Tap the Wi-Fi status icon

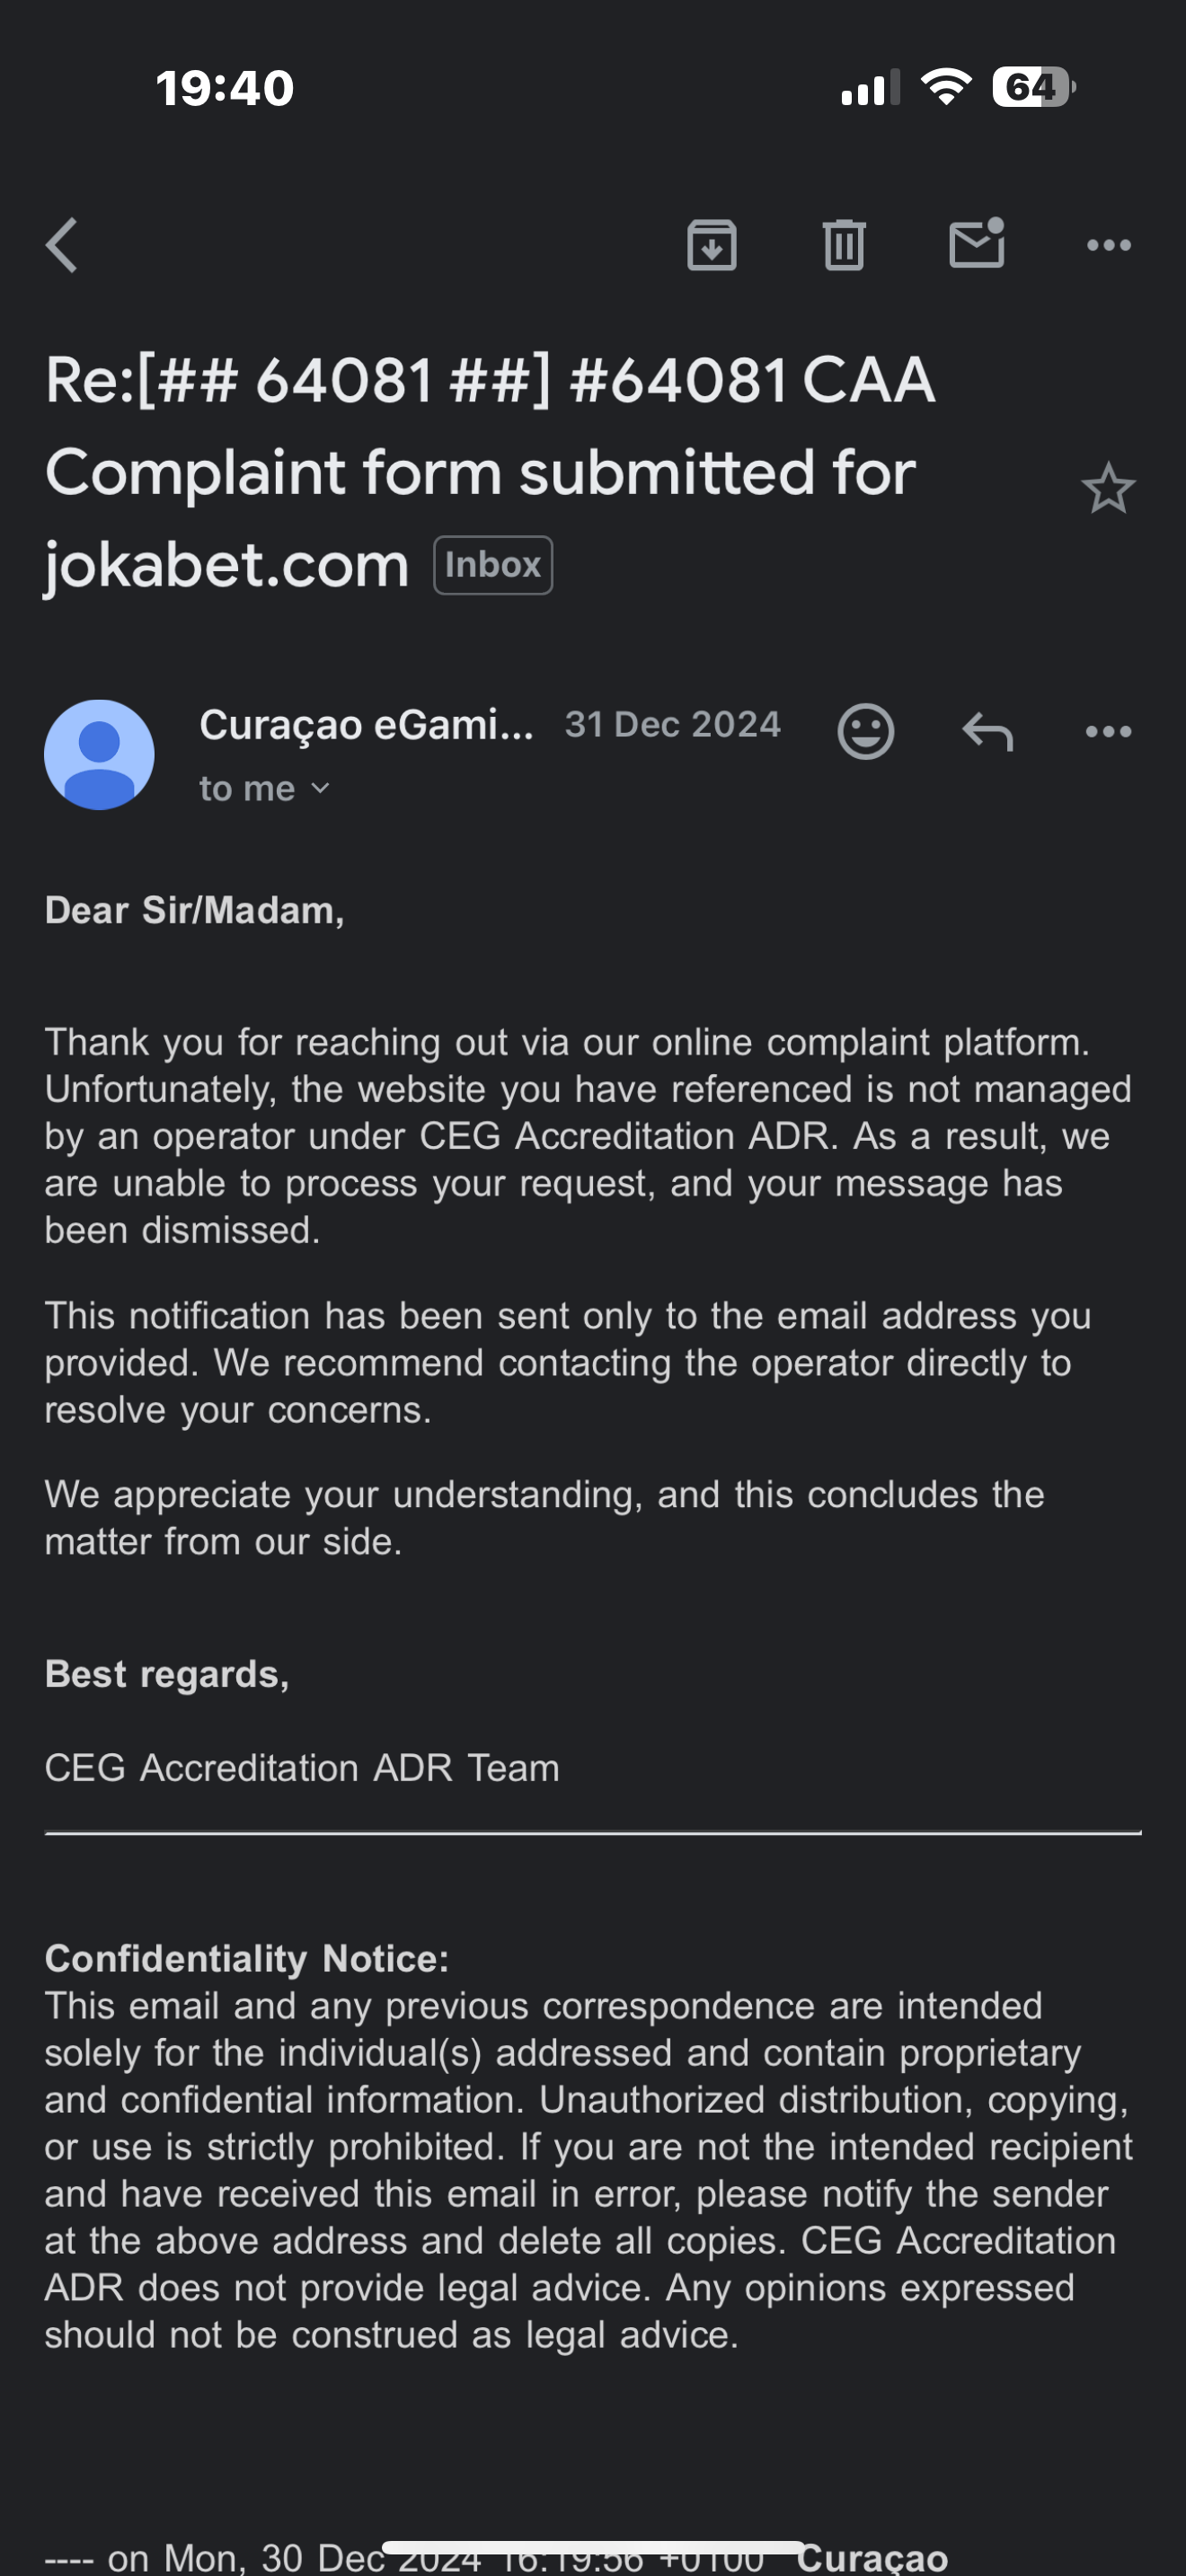coord(945,87)
